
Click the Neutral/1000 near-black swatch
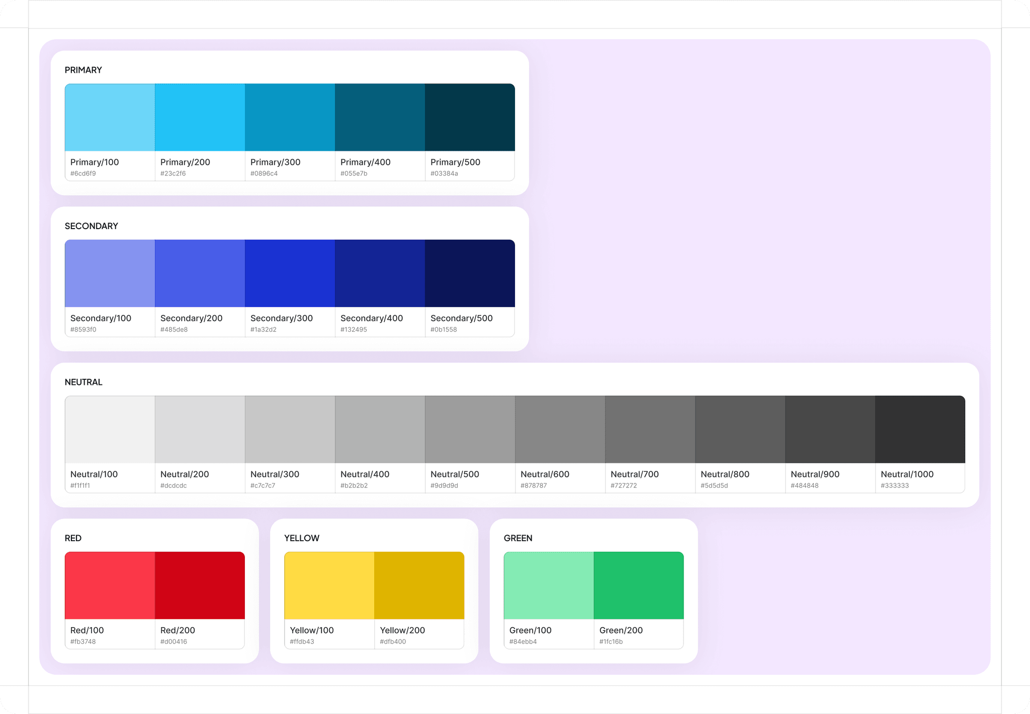click(920, 429)
